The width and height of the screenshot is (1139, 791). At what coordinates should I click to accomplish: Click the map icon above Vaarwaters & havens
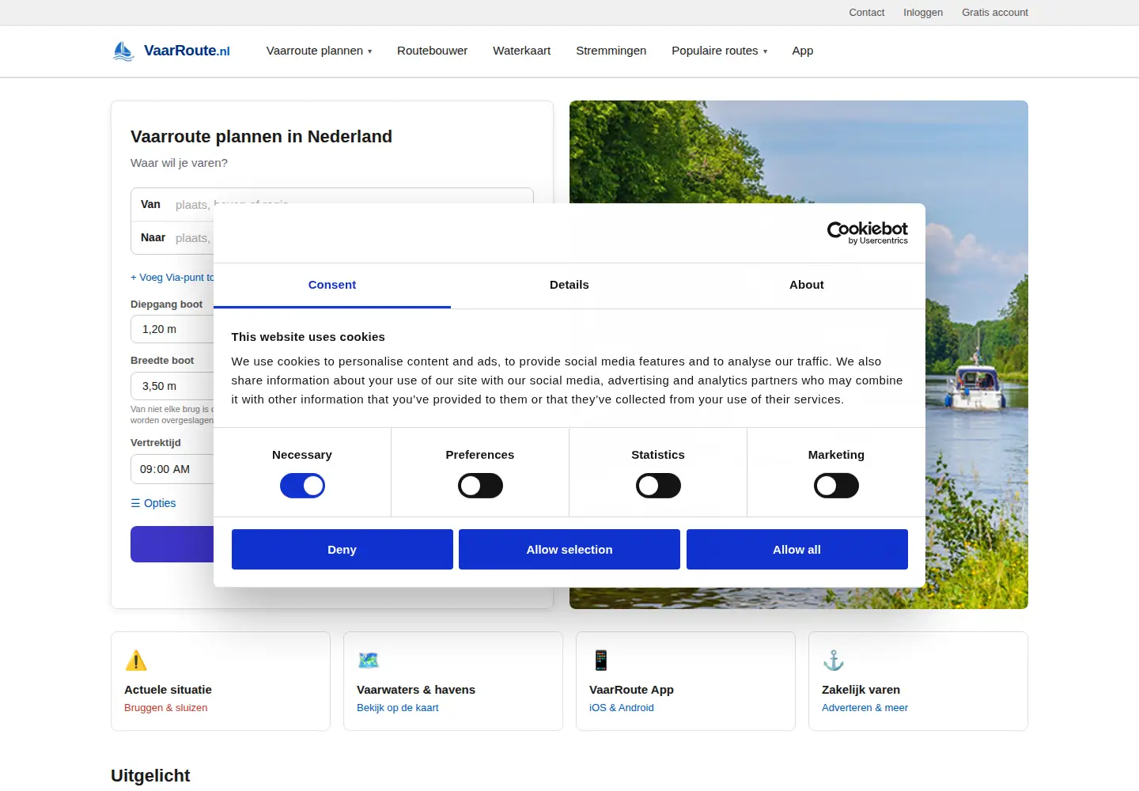click(x=369, y=660)
